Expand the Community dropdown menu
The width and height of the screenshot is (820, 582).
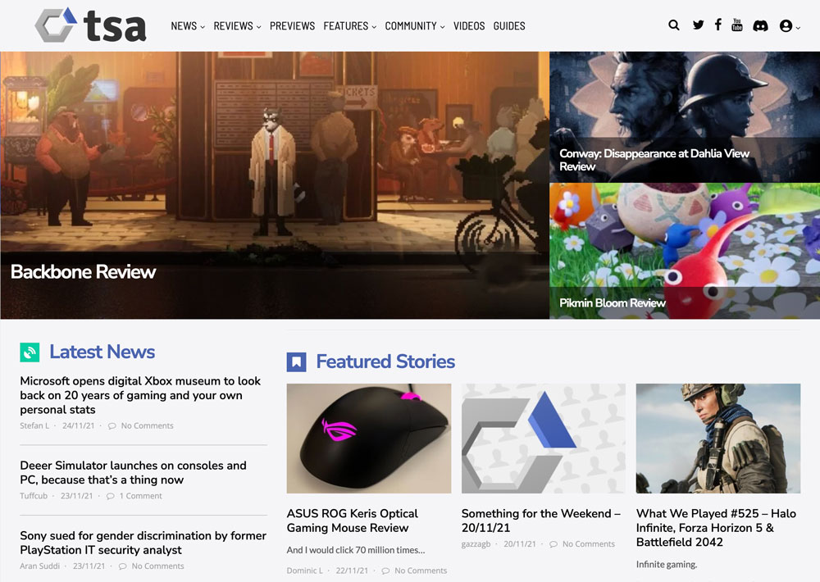[415, 25]
